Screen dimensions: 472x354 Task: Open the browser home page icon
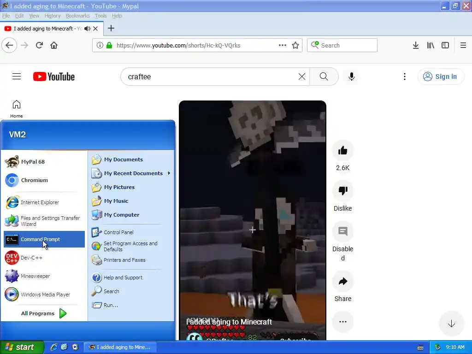[x=54, y=46]
